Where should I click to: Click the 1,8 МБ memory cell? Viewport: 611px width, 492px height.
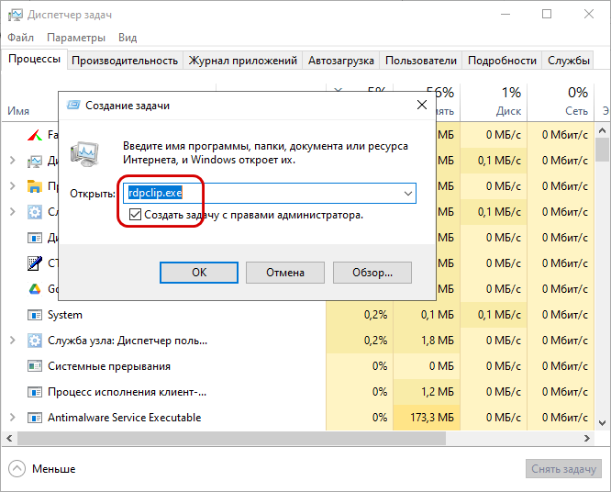pos(427,341)
